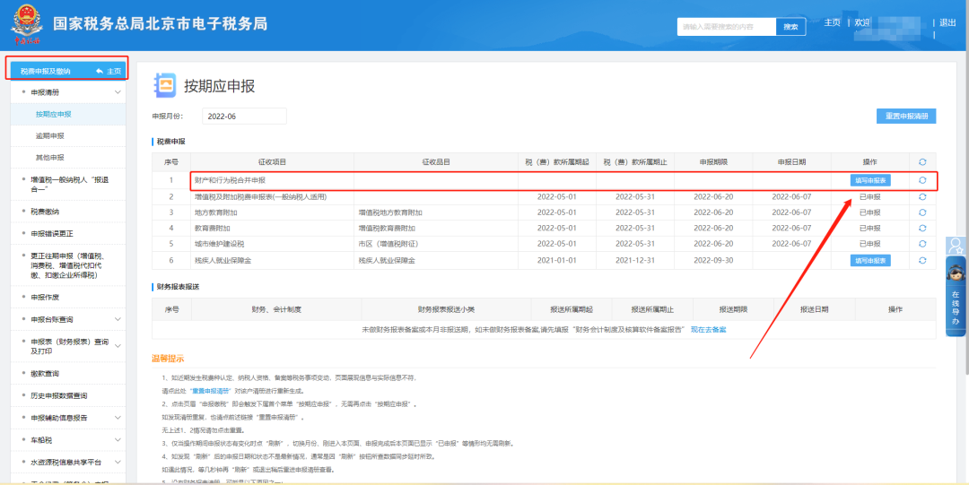Open the 缴款查询 menu item

tap(45, 373)
